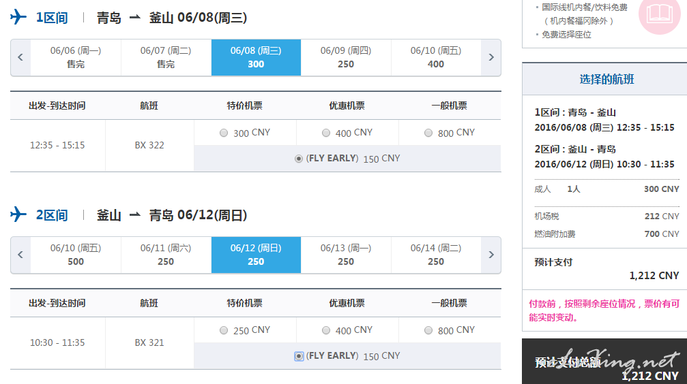
Task: Select 400 CNY discount fare for BX 322
Action: [x=326, y=133]
